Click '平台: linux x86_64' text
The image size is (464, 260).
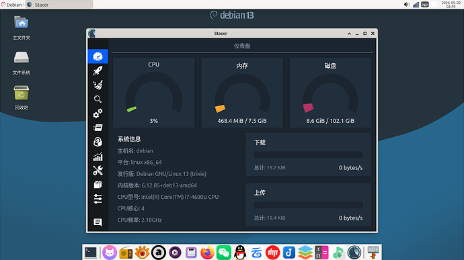click(140, 162)
